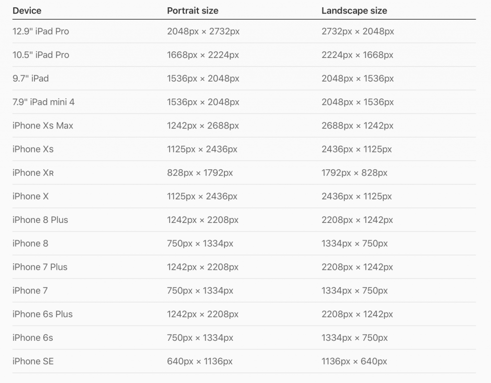Select the iPhone SE device name
This screenshot has height=383, width=491.
point(33,361)
